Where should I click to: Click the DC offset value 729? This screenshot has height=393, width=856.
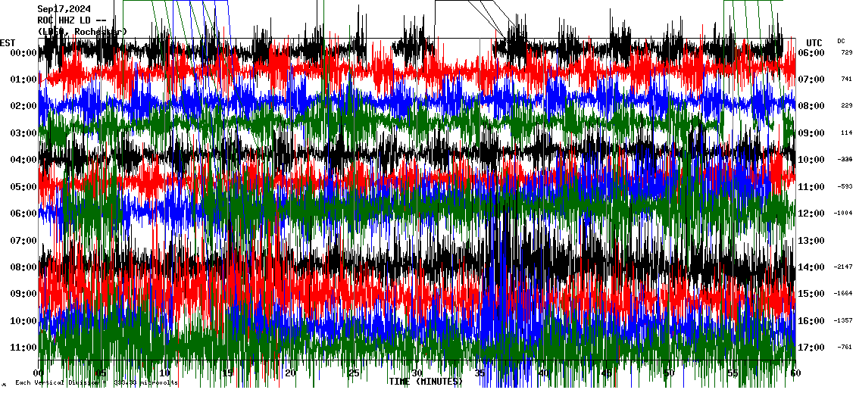coord(846,53)
